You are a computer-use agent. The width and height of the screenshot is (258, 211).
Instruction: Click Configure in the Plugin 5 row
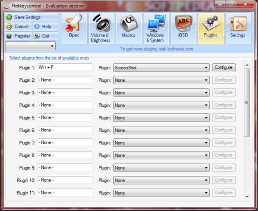(x=224, y=118)
